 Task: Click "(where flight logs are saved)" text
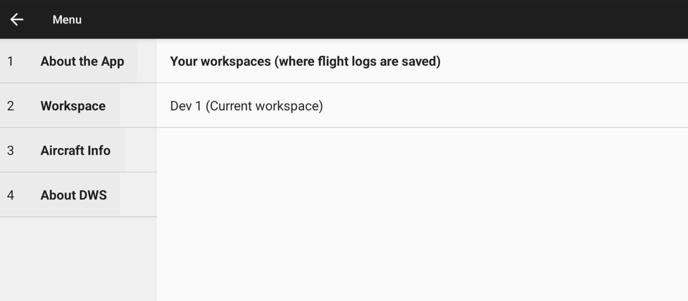357,61
